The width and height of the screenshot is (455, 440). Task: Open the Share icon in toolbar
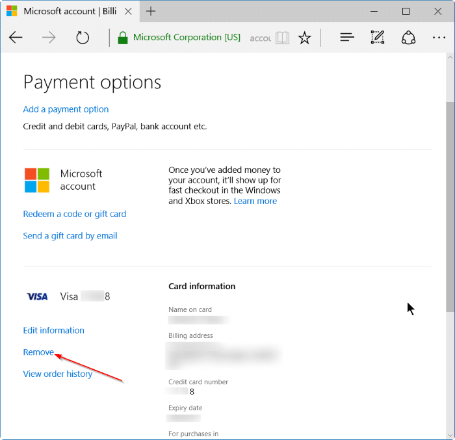point(408,38)
